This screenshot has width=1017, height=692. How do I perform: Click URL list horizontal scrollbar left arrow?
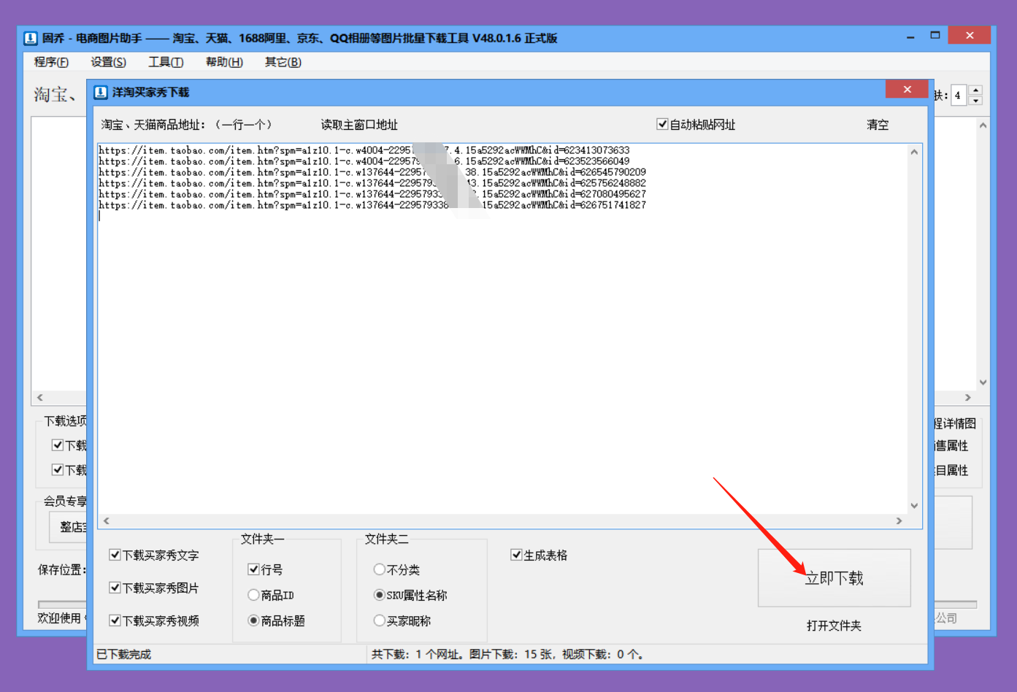point(107,520)
